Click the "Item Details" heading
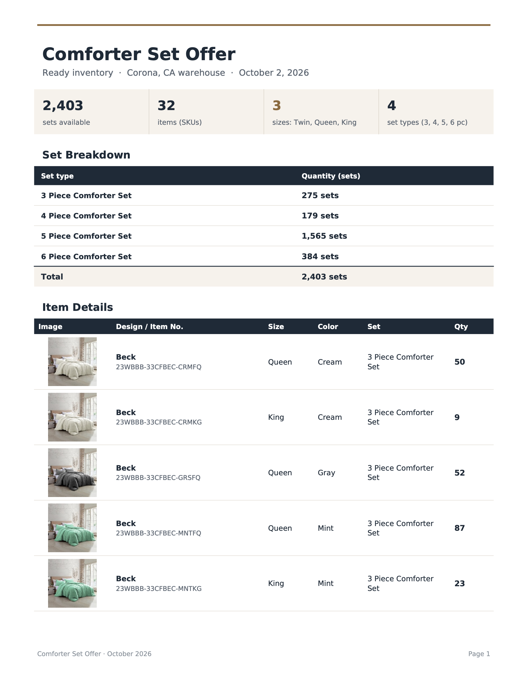 78,307
